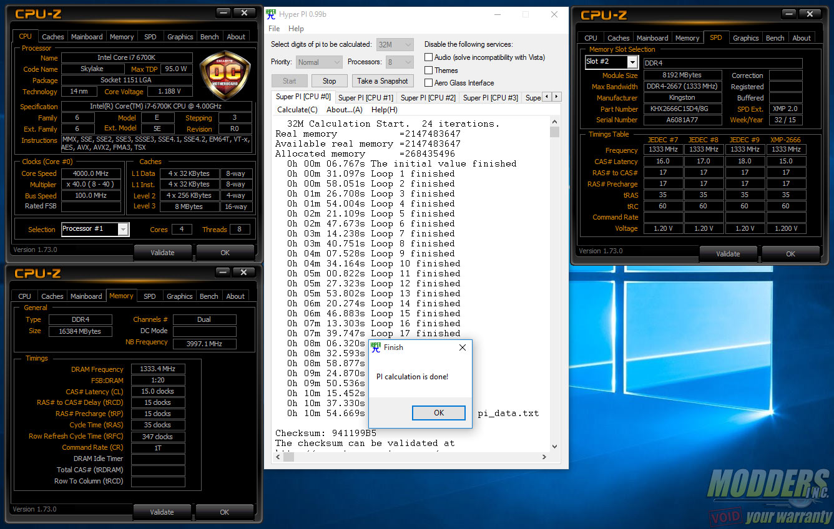Image resolution: width=834 pixels, height=529 pixels.
Task: Open the Hyper PI File menu
Action: [x=274, y=29]
